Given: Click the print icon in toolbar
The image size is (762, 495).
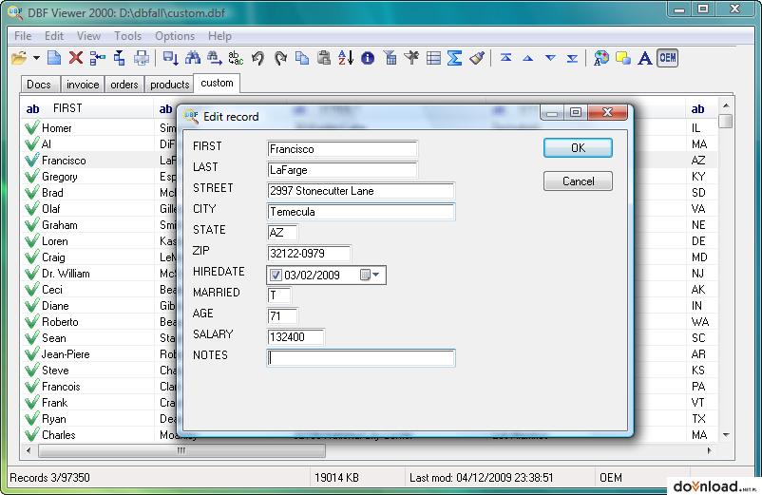Looking at the screenshot, I should pyautogui.click(x=142, y=58).
